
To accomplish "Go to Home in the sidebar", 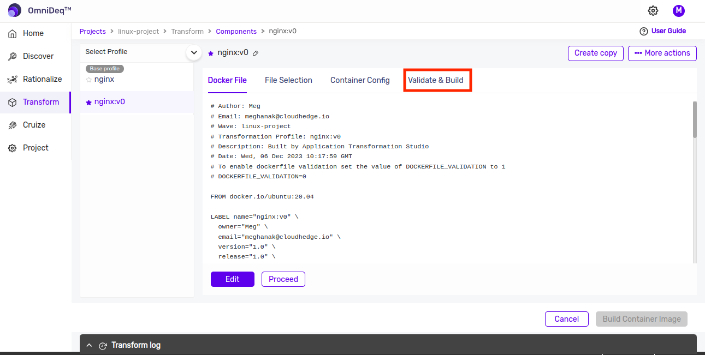I will [x=35, y=33].
